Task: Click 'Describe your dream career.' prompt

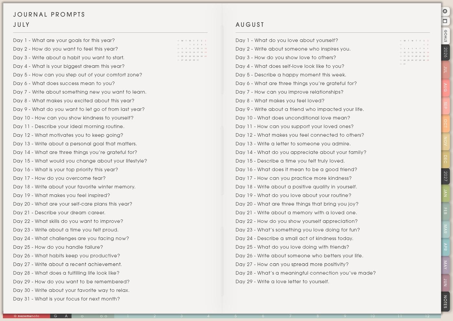Action: point(70,213)
